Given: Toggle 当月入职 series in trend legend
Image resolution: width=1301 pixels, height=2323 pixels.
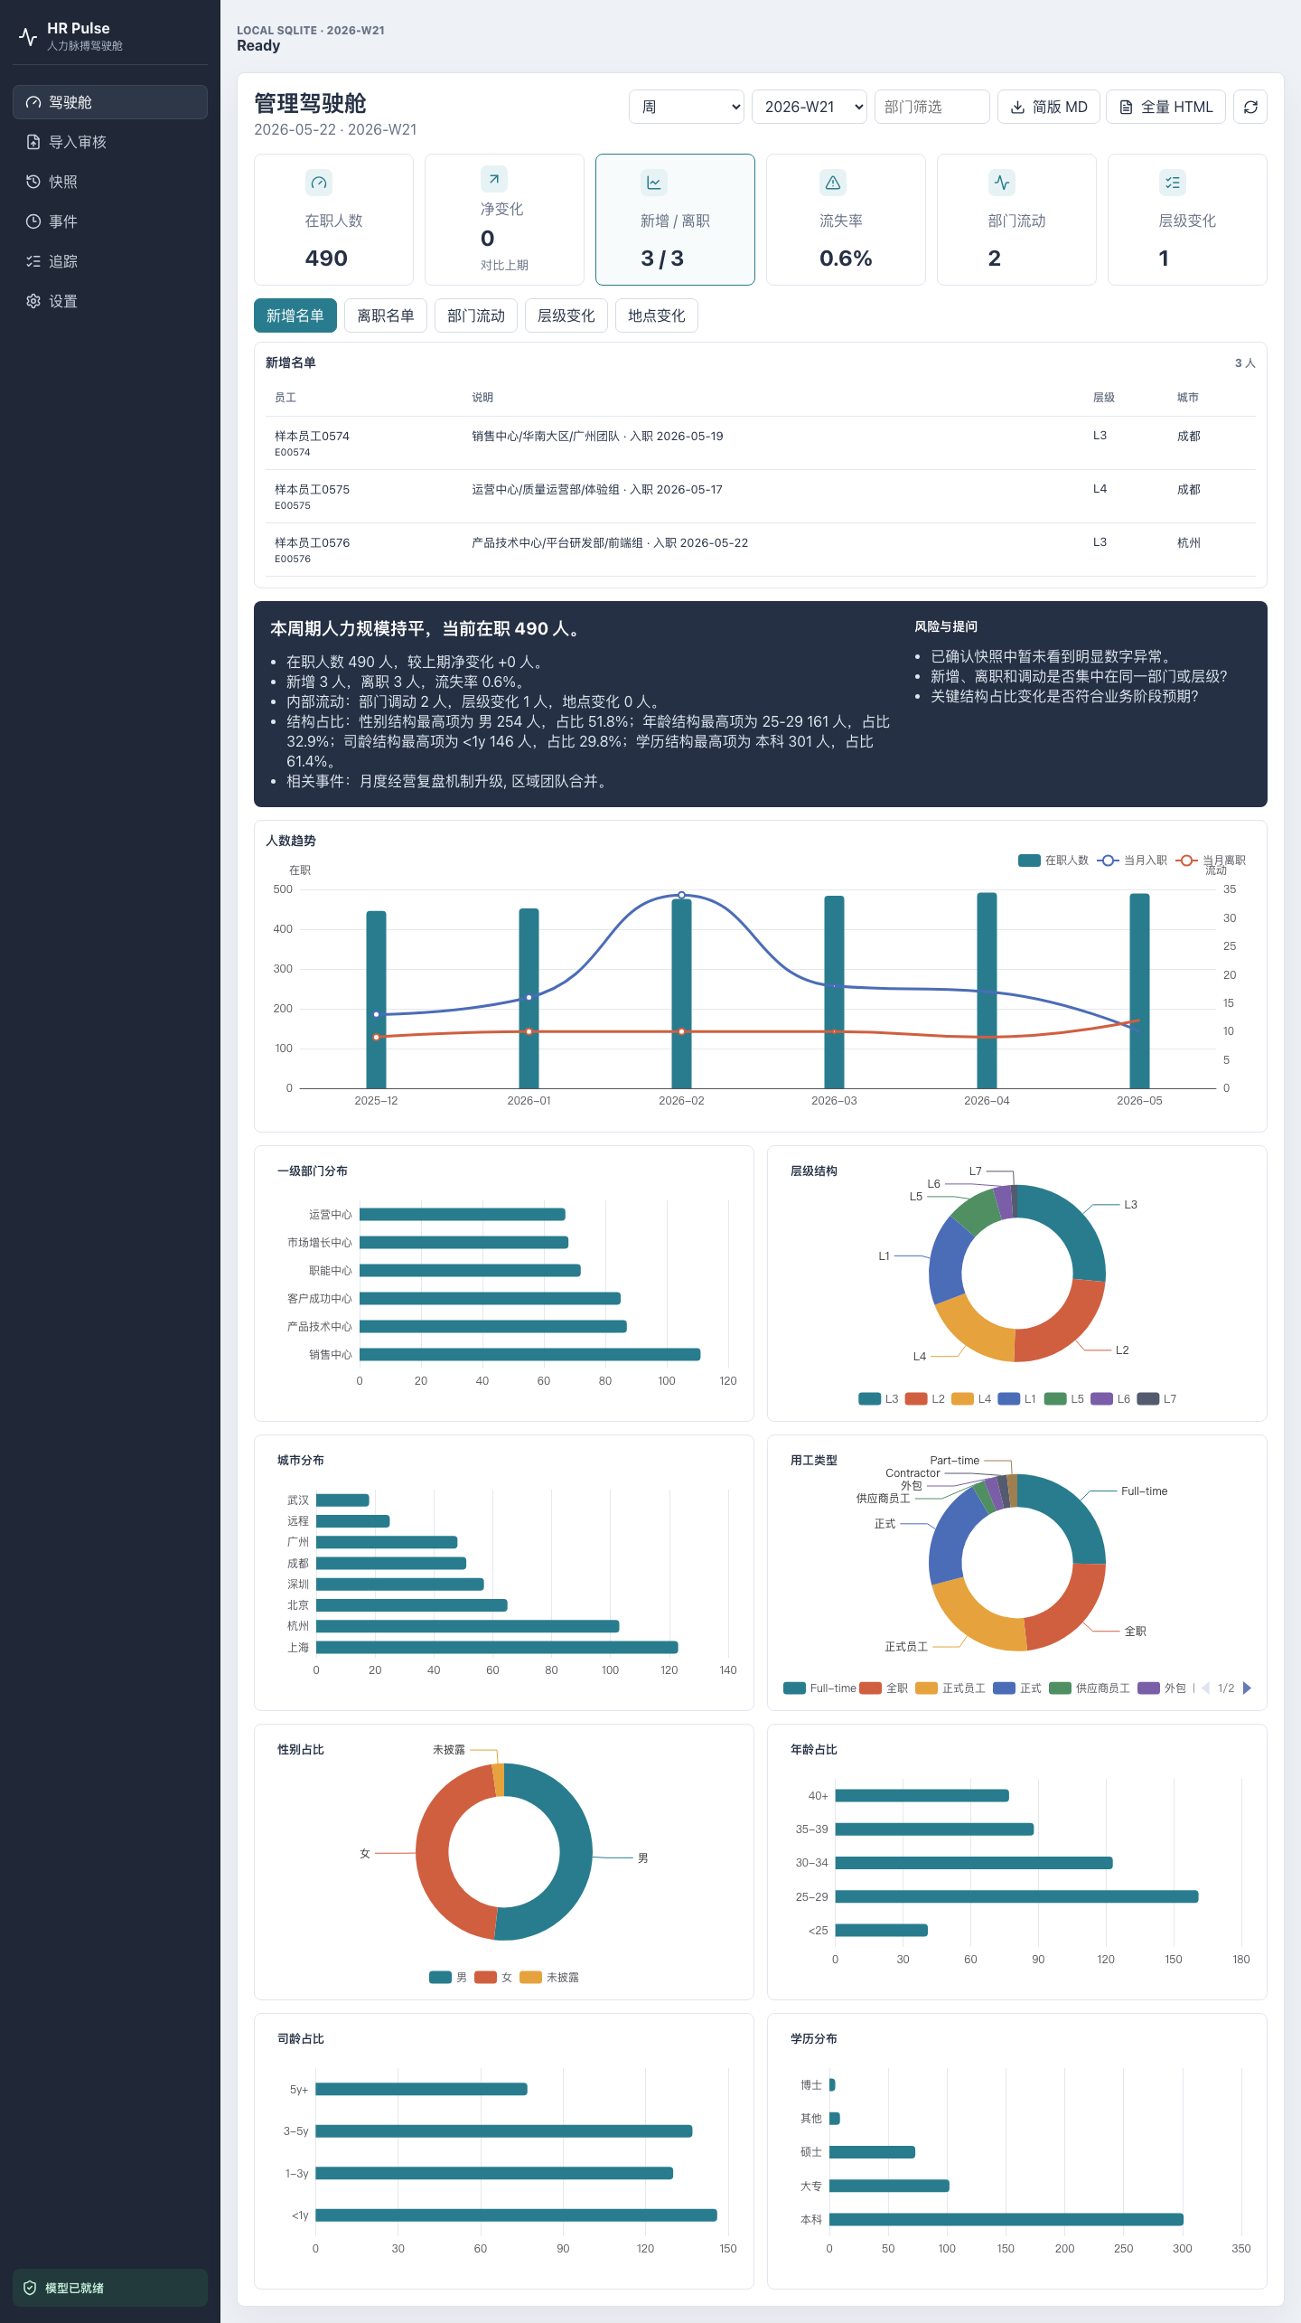Looking at the screenshot, I should 1133,861.
